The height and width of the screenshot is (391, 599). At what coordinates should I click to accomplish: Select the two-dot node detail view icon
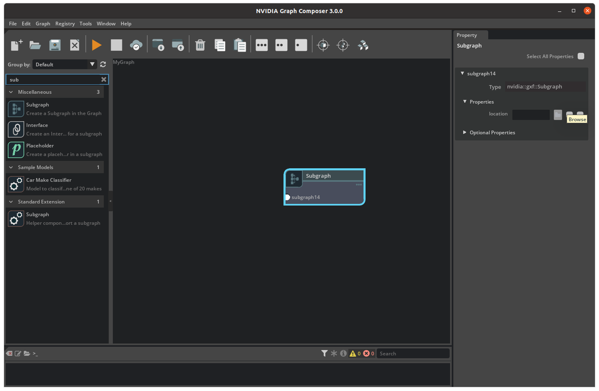click(281, 45)
